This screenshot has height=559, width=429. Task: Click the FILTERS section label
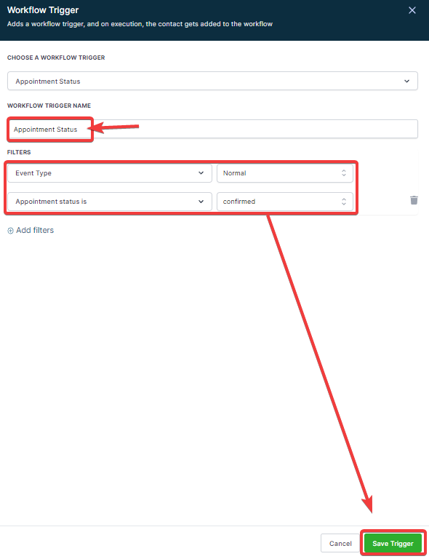[19, 152]
